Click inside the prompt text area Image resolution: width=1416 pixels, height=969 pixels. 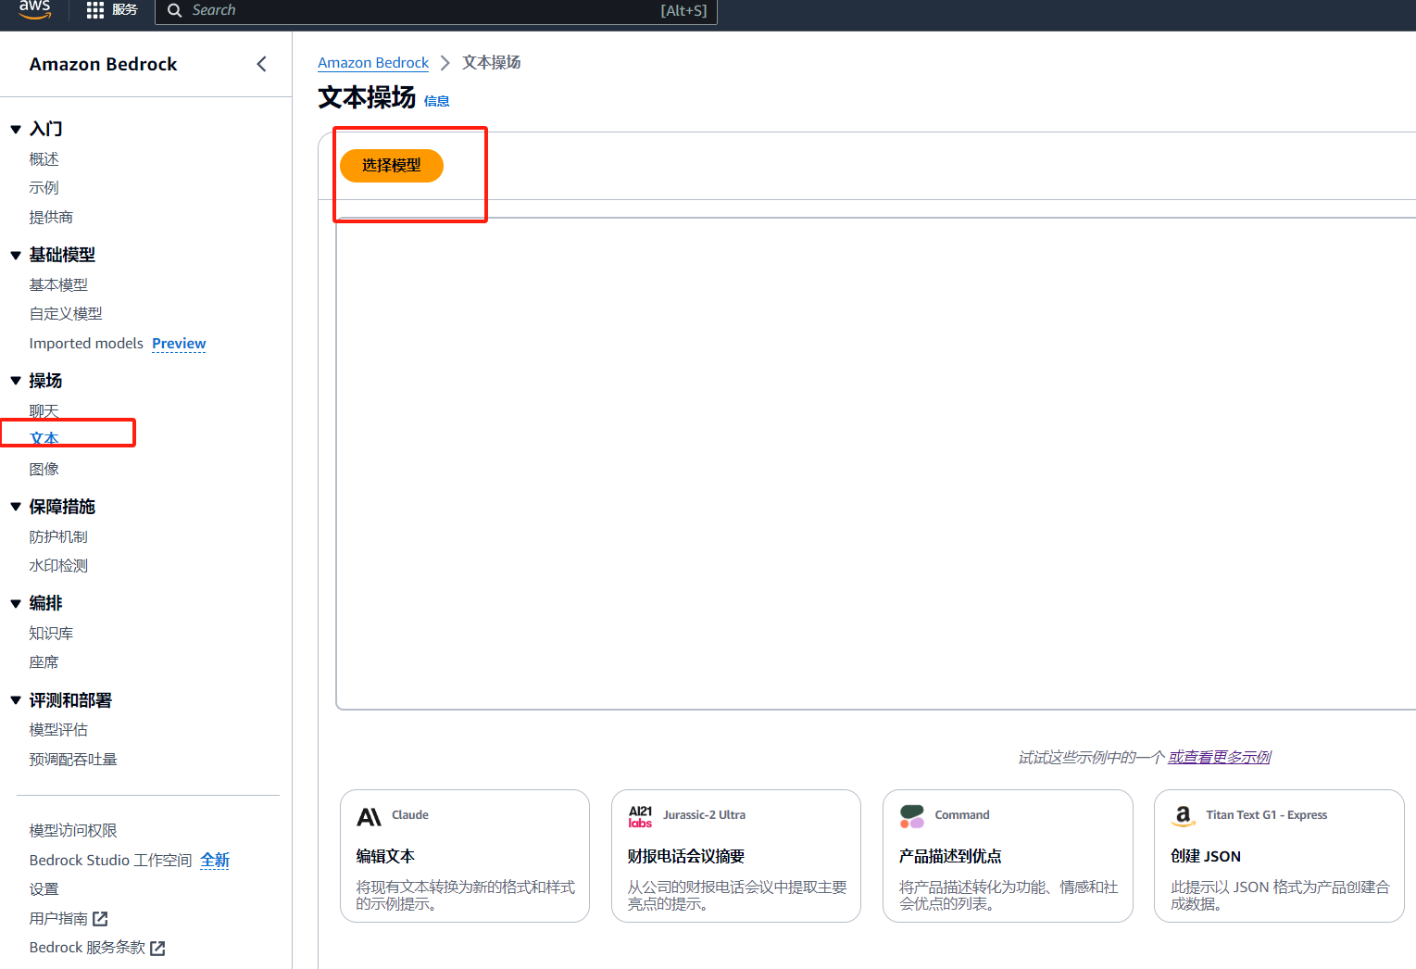click(x=875, y=463)
